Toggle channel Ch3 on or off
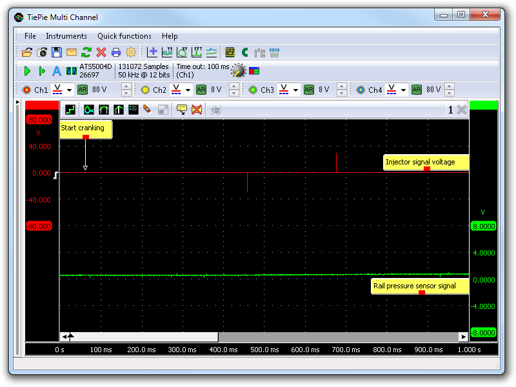 tap(253, 90)
